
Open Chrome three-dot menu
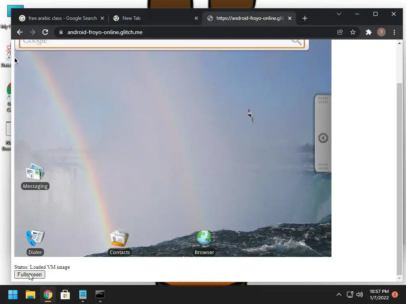(394, 32)
